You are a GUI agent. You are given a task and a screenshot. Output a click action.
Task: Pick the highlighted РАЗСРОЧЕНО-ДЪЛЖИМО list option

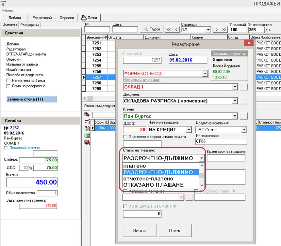(161, 172)
